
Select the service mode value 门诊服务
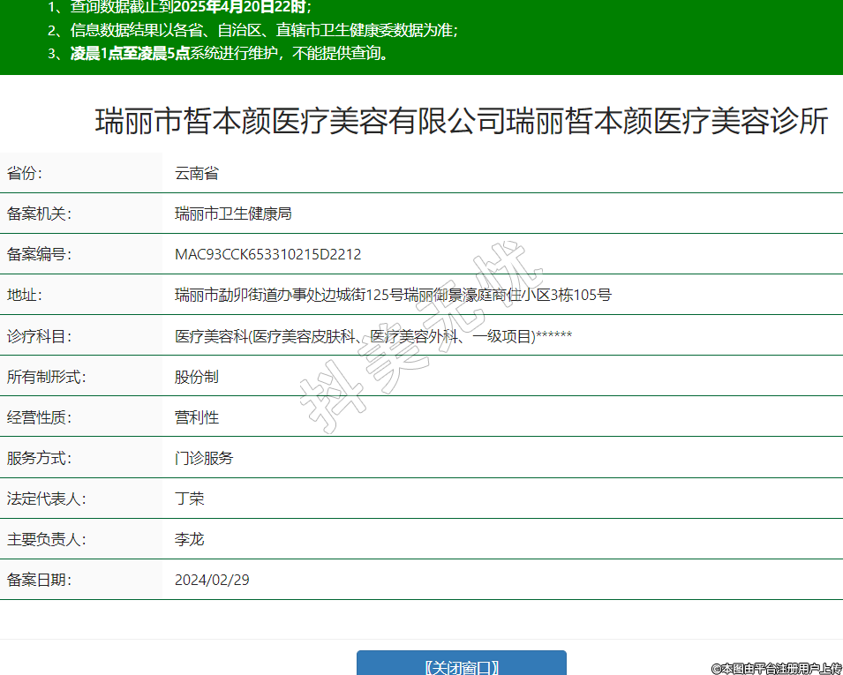[204, 458]
